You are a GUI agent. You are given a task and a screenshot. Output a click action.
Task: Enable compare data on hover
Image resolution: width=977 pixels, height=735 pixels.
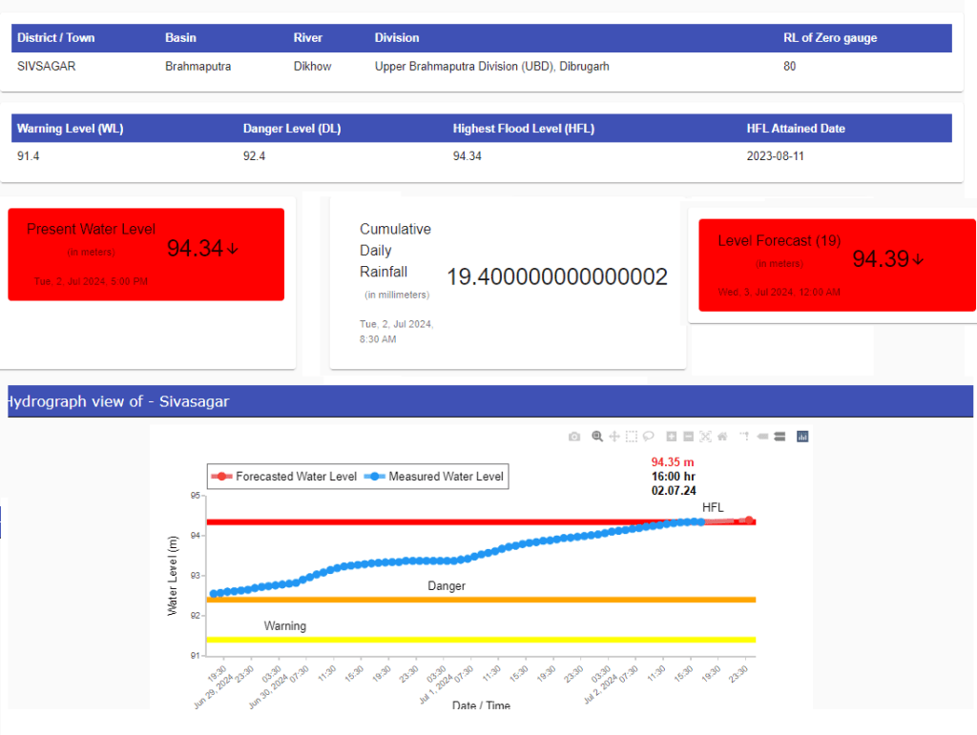tap(779, 437)
